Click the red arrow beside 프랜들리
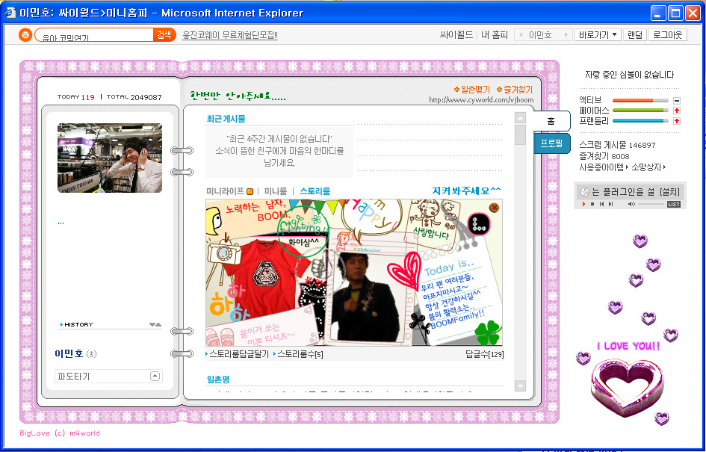Screen dimensions: 706x452 pos(677,120)
